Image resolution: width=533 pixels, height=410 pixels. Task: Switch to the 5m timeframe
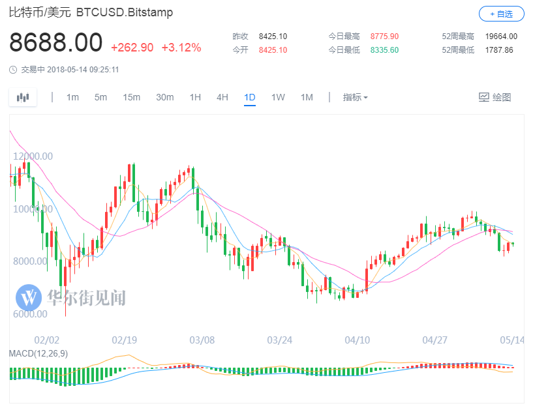100,98
